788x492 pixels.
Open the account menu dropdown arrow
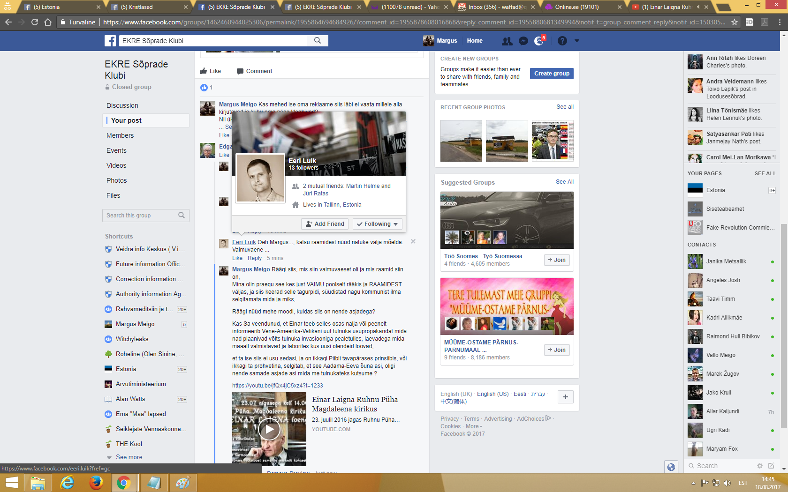coord(577,41)
